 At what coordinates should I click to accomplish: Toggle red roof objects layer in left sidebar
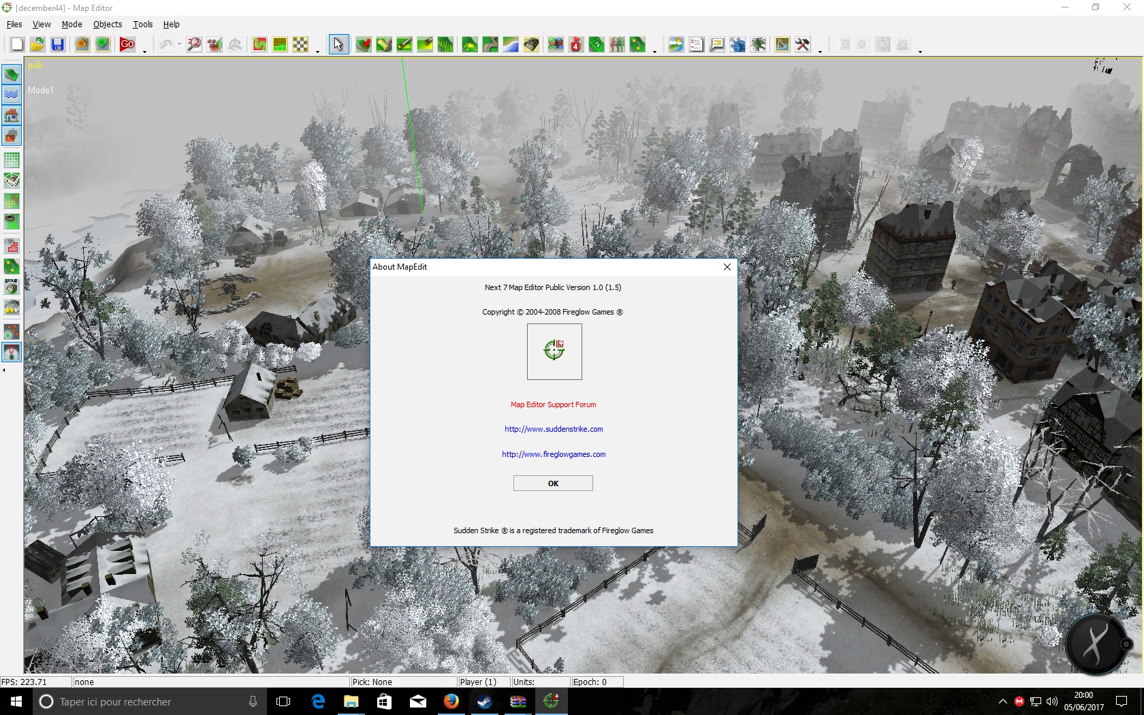(12, 136)
